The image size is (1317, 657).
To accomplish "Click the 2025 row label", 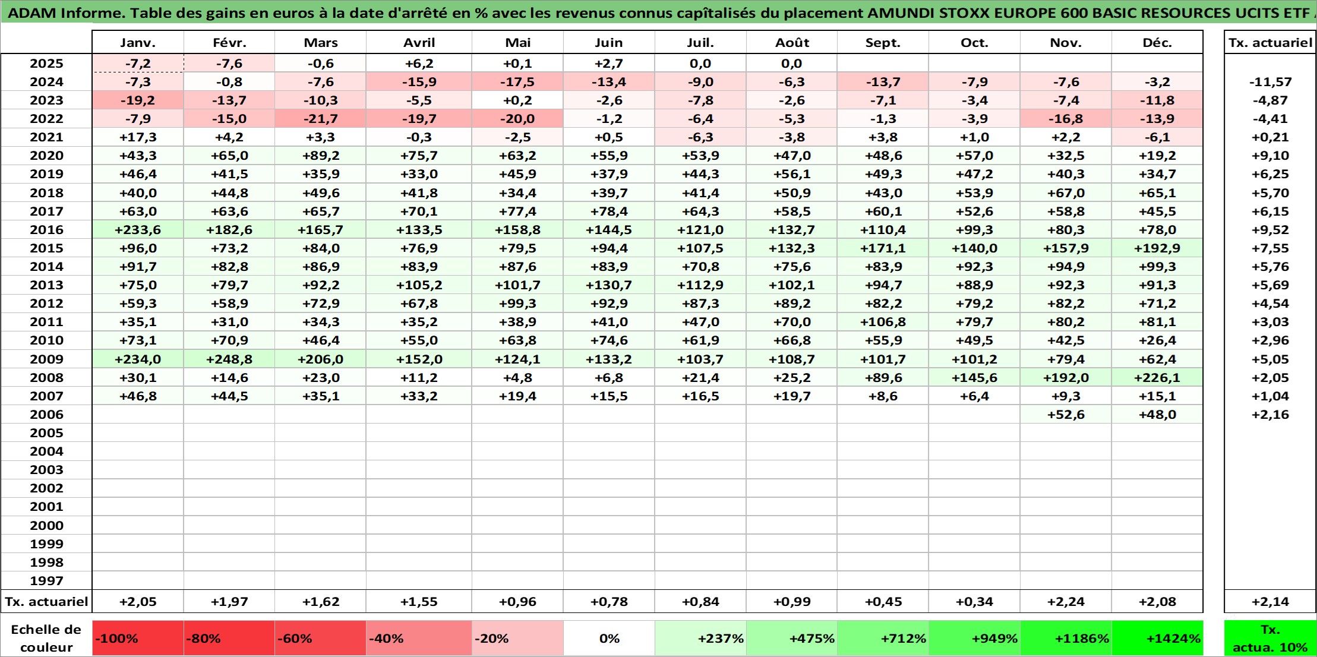I will (46, 64).
